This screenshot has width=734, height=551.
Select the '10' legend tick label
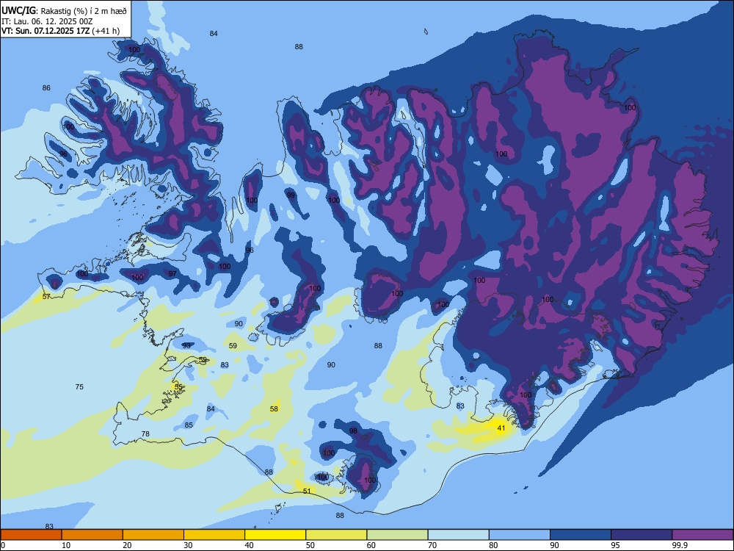point(66,545)
